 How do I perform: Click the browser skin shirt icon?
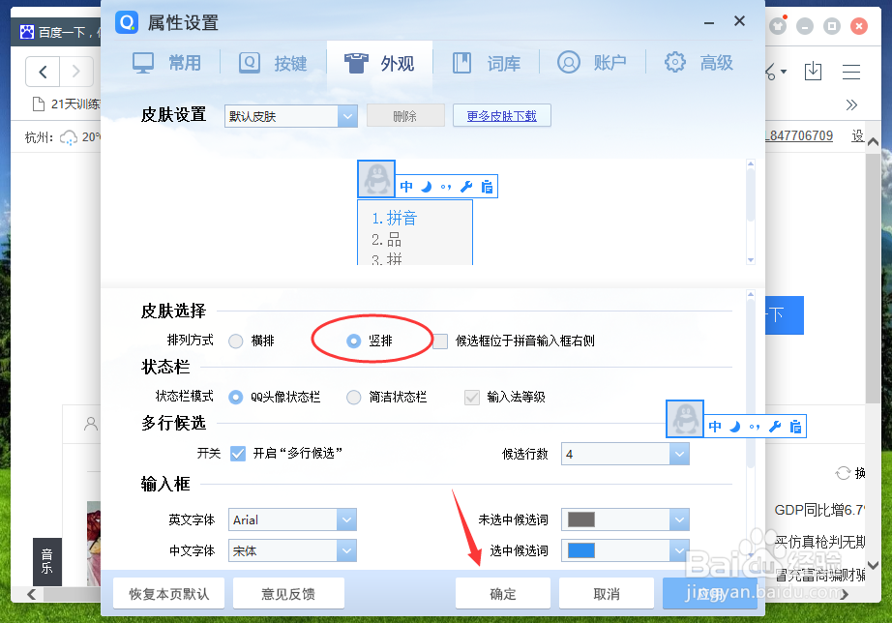click(x=777, y=25)
